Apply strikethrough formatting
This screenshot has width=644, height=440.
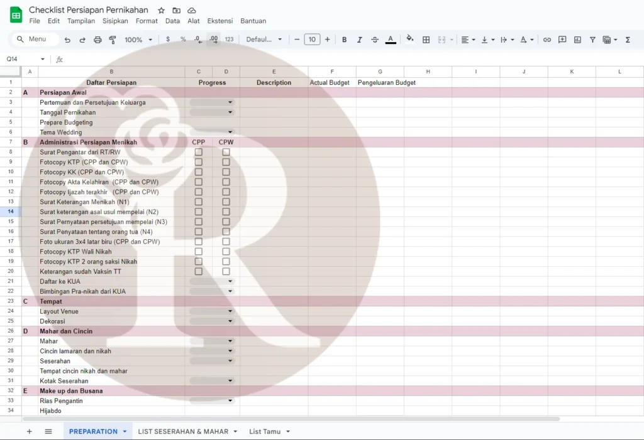(374, 39)
